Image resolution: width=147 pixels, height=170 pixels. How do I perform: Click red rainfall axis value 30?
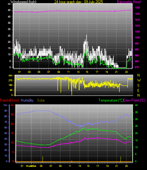12,105
